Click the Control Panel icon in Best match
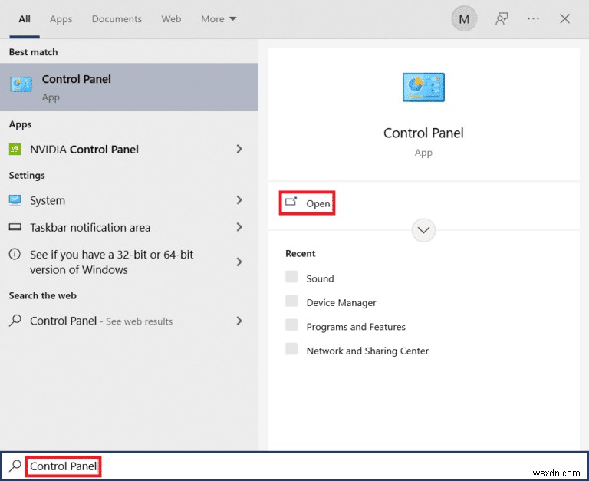This screenshot has width=589, height=481. (x=21, y=85)
